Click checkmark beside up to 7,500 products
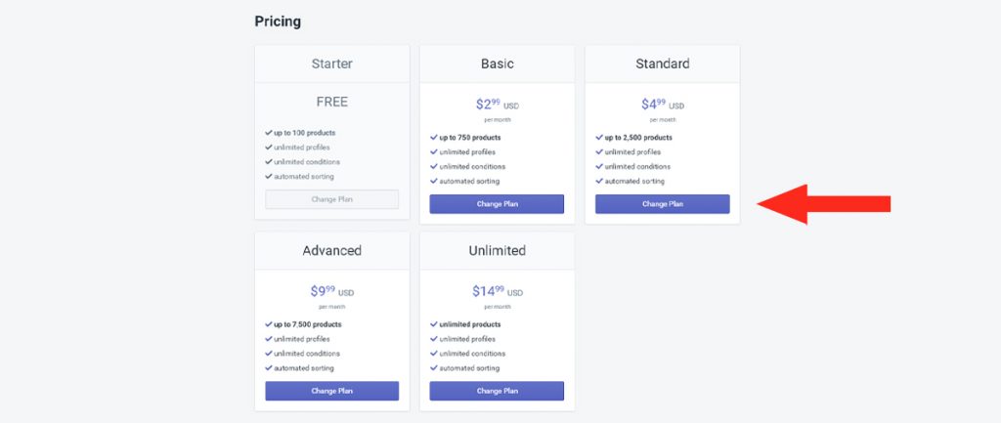 pos(269,324)
